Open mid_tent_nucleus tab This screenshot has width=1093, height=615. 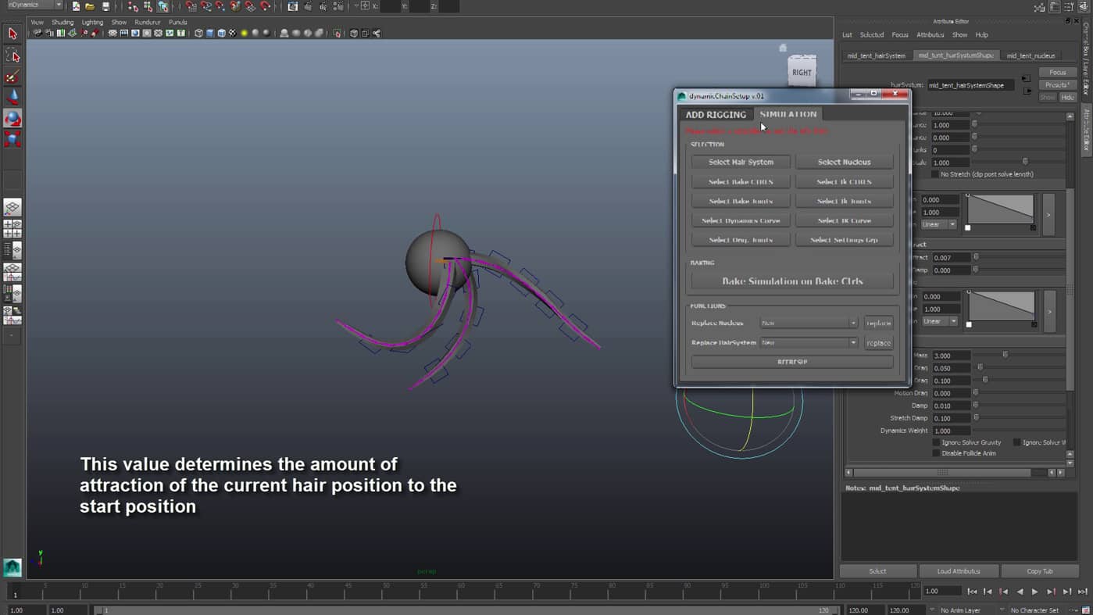1030,55
